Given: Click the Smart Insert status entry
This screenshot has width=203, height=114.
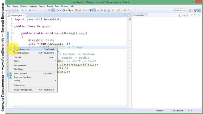Looking at the screenshot, I should pyautogui.click(x=178, y=111).
